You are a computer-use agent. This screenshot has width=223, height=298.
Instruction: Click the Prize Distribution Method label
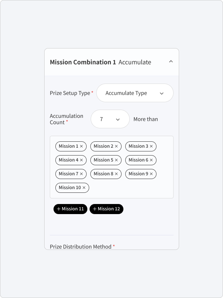point(81,247)
